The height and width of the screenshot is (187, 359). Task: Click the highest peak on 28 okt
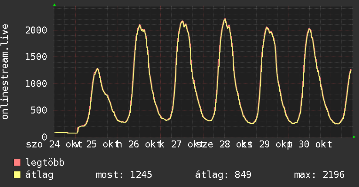225,19
